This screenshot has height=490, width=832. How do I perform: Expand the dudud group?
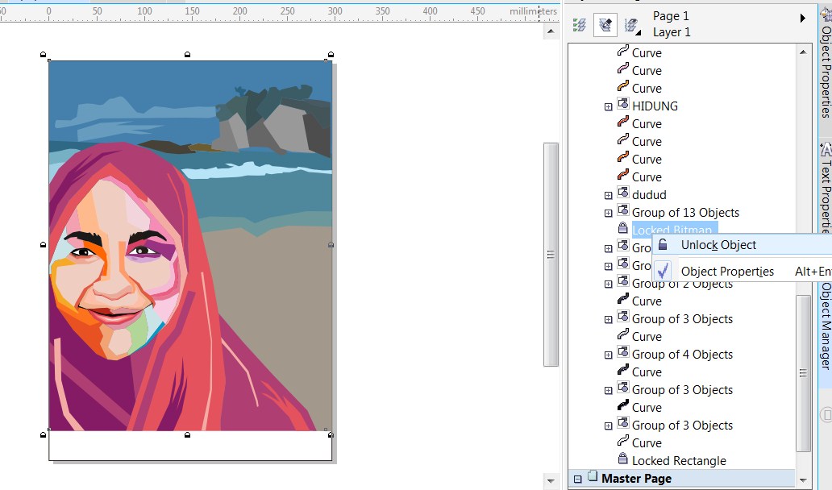(x=609, y=194)
